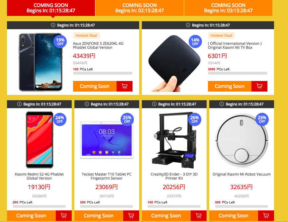Click 26% OFF badge on 3D printer

coord(195,119)
